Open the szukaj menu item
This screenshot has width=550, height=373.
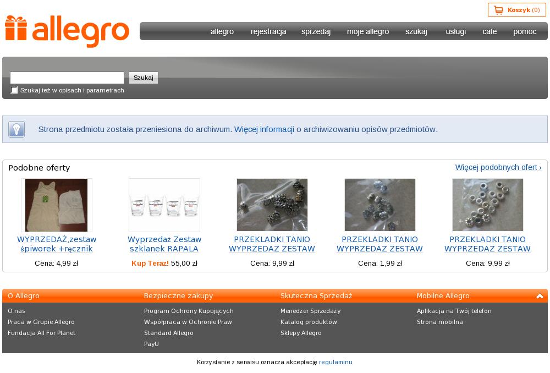click(416, 31)
